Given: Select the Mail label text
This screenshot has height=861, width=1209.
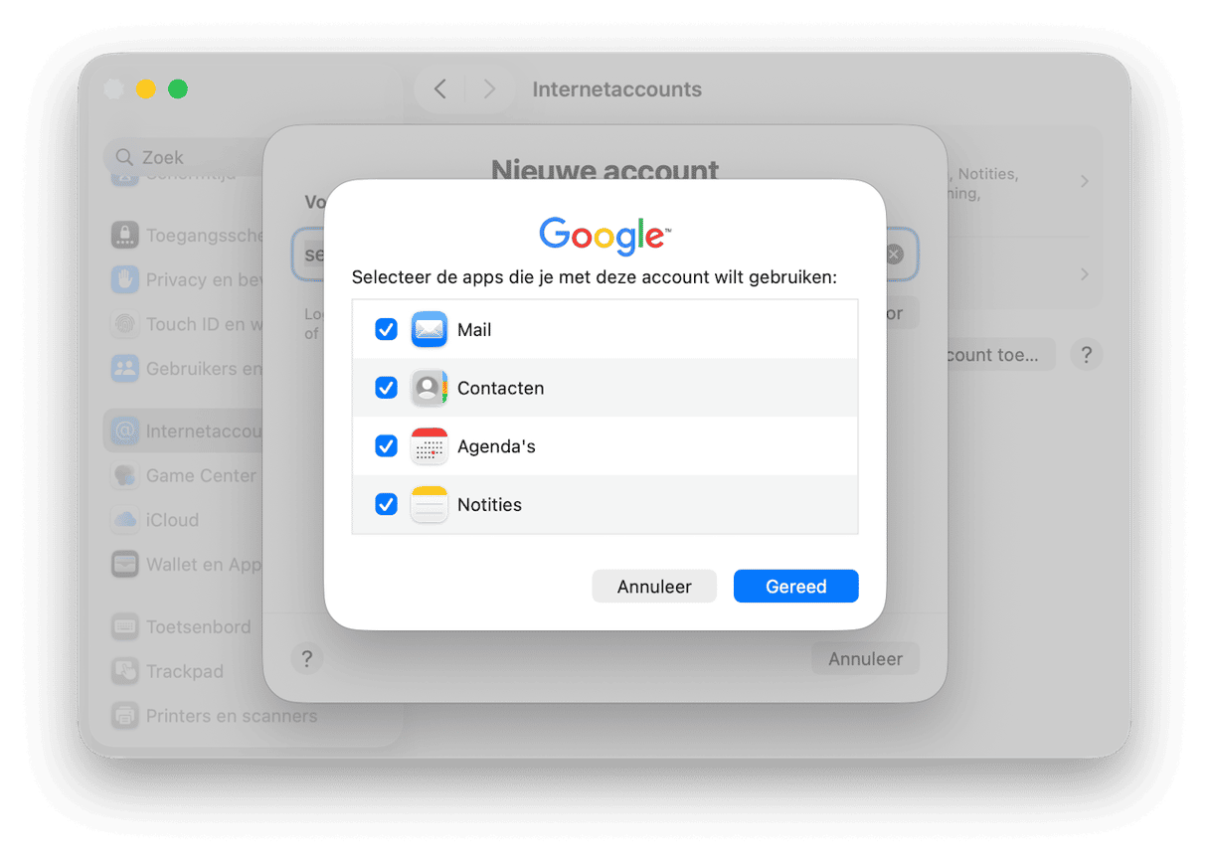Looking at the screenshot, I should [x=474, y=330].
